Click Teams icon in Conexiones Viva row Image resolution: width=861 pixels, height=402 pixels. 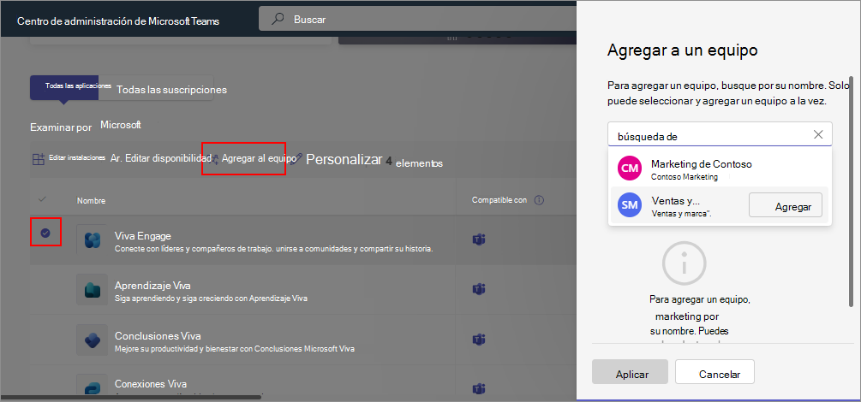[480, 387]
